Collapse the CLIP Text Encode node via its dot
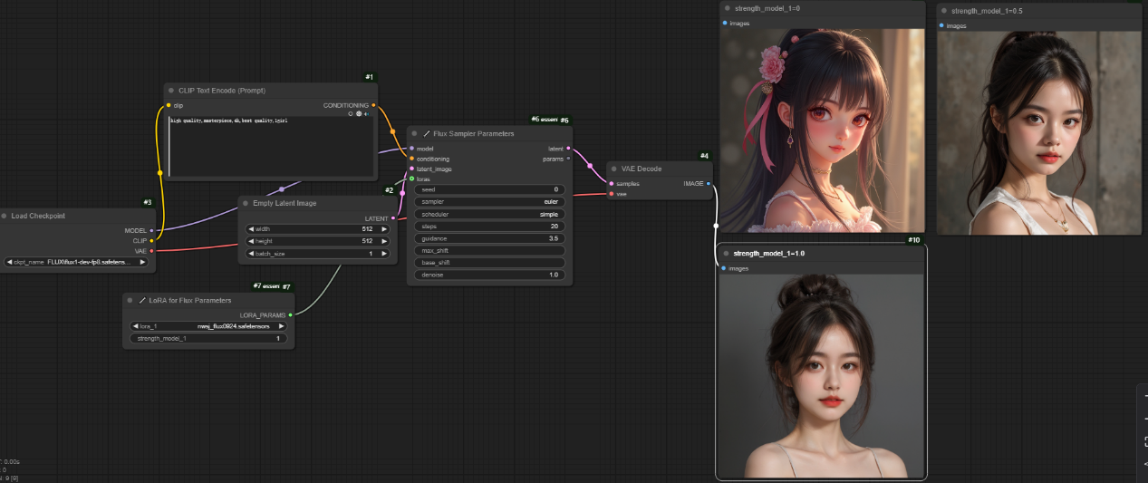The height and width of the screenshot is (483, 1148). point(171,91)
